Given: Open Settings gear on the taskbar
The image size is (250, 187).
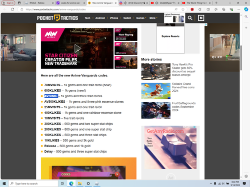Looking at the screenshot, I should [x=88, y=184].
